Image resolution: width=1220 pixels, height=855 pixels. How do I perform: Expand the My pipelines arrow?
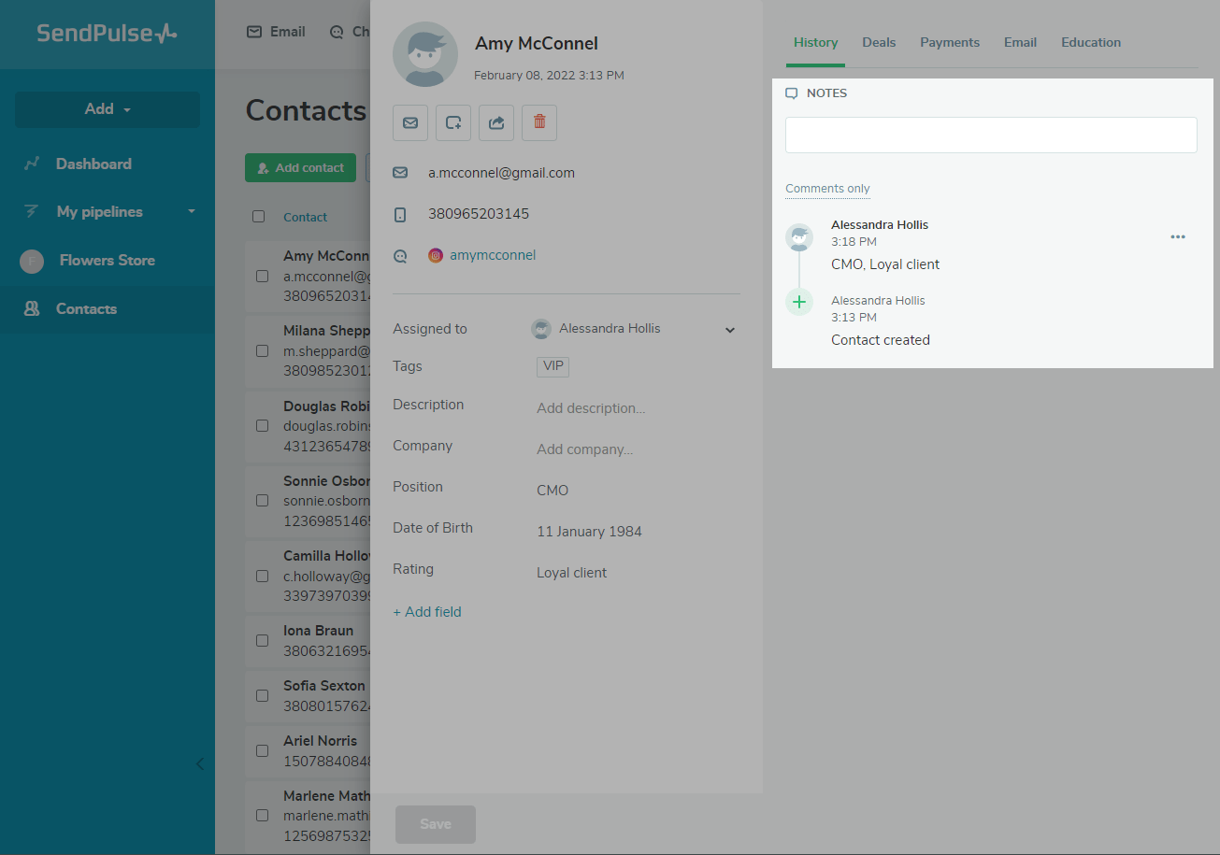pyautogui.click(x=192, y=212)
